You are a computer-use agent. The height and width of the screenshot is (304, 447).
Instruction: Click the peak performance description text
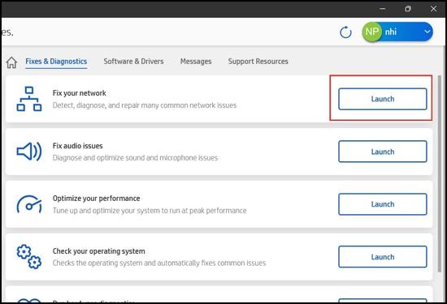(150, 211)
